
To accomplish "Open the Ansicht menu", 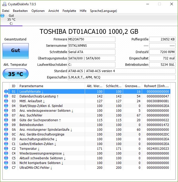I will click(x=54, y=11).
